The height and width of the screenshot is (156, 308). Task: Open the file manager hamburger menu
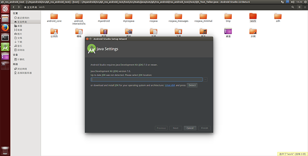305,7
